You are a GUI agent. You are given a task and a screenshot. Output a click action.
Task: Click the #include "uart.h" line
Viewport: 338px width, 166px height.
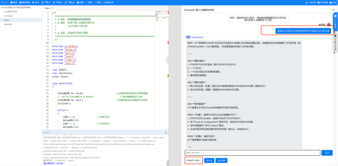point(64,63)
